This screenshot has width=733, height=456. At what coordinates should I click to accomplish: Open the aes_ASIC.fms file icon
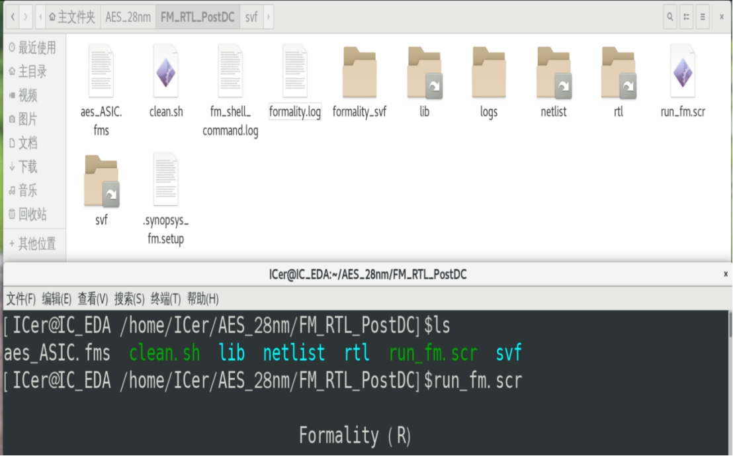click(x=101, y=71)
